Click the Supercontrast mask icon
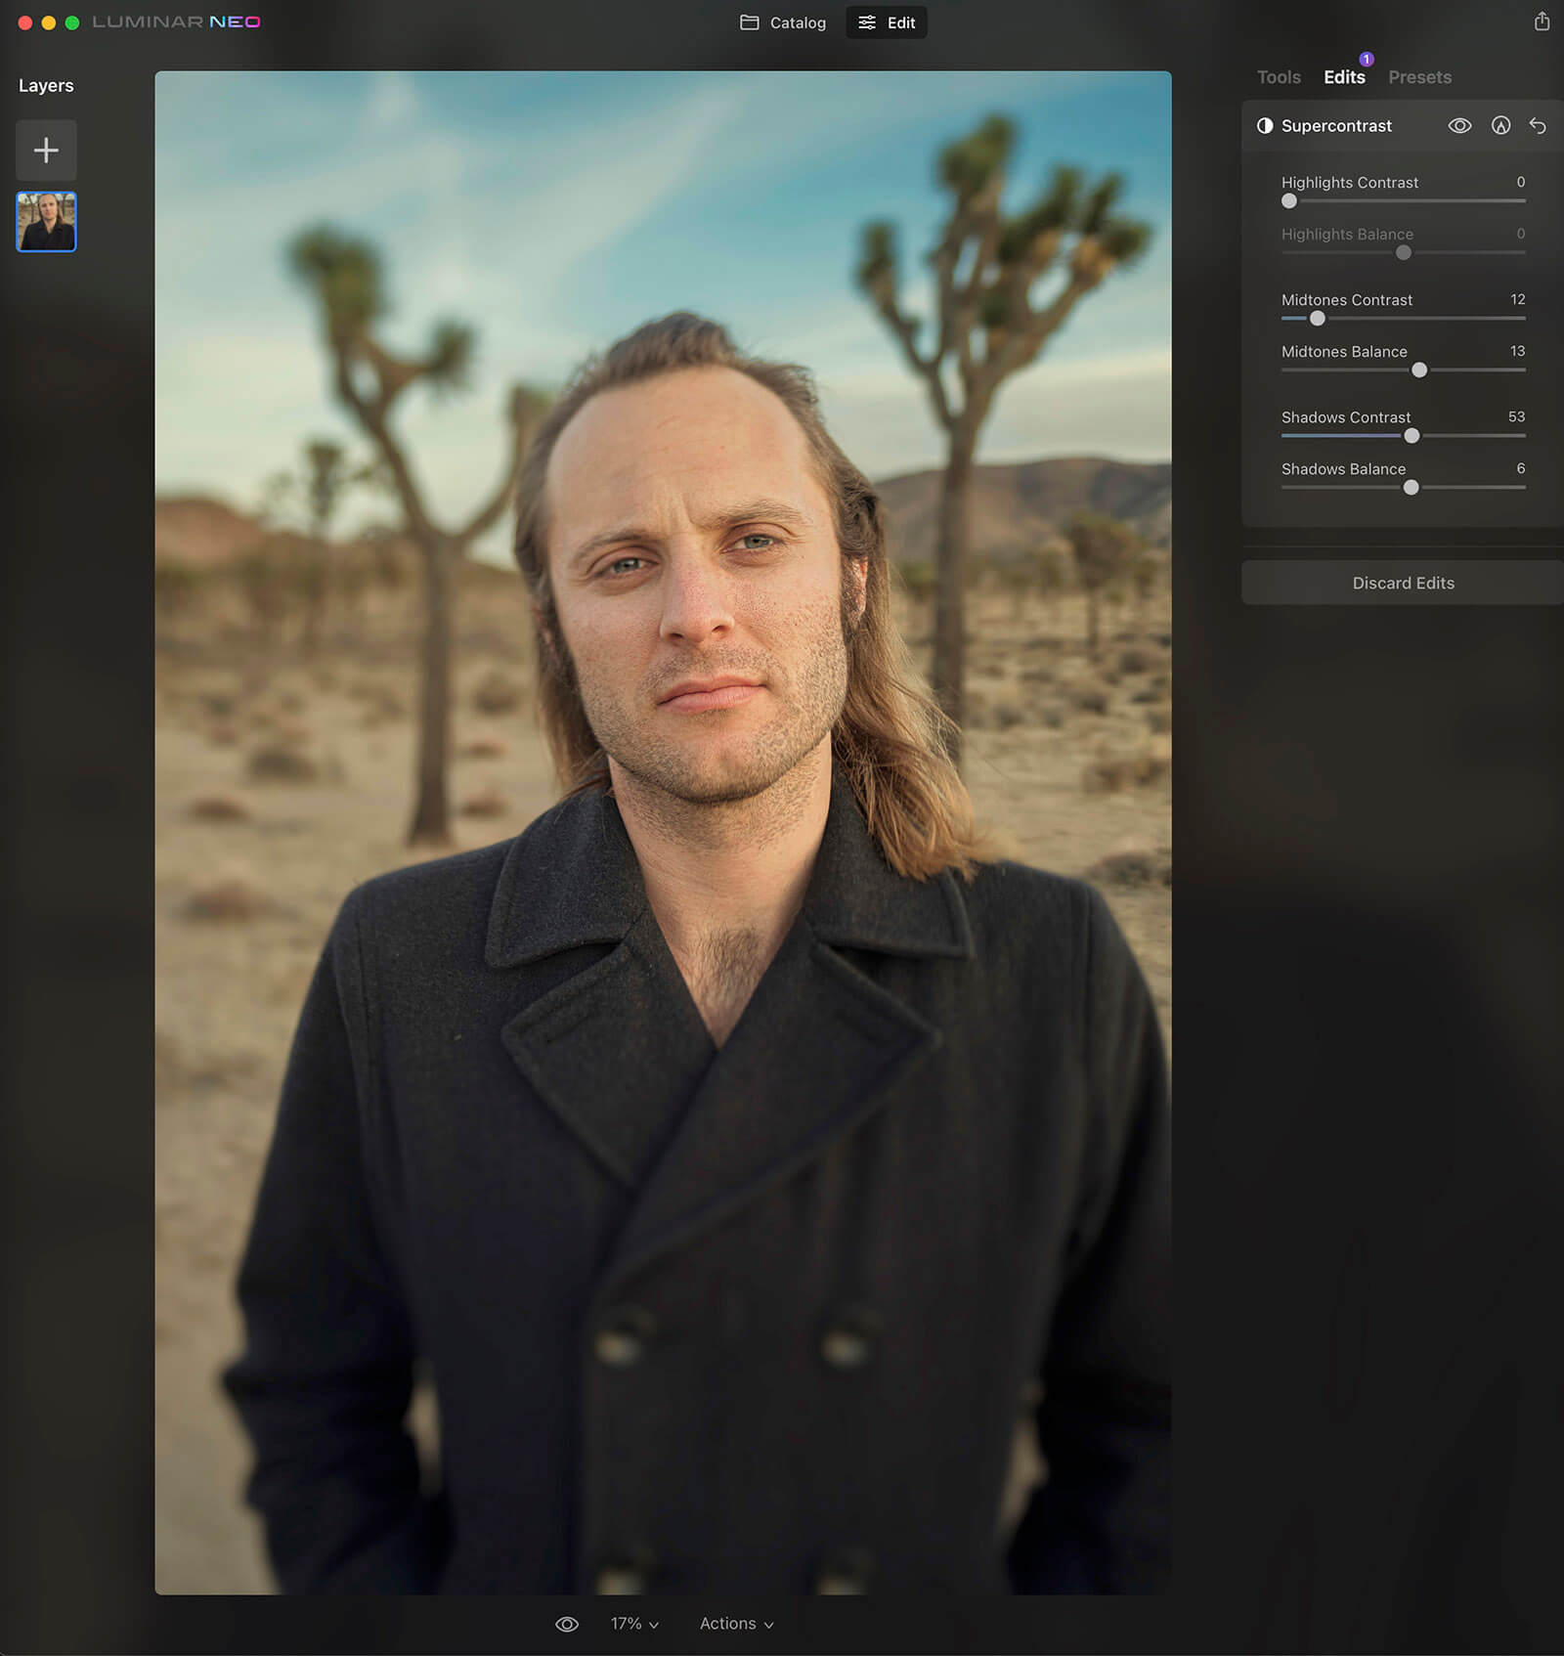Viewport: 1564px width, 1656px height. [1500, 125]
